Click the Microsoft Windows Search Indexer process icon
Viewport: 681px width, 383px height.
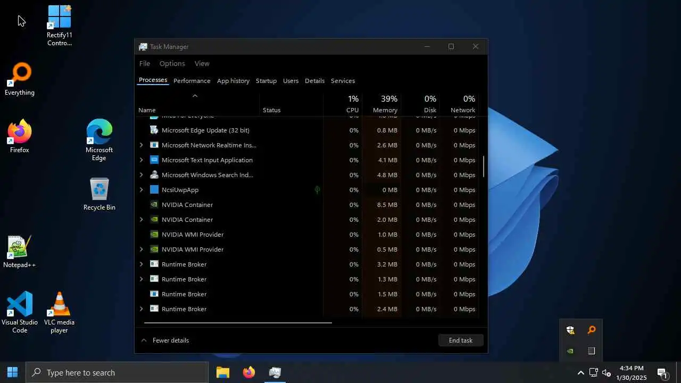point(154,174)
